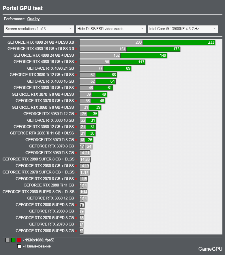
Task: Remove the GEFORCE RTX 2080 8 GB row
Action: tap(76, 212)
